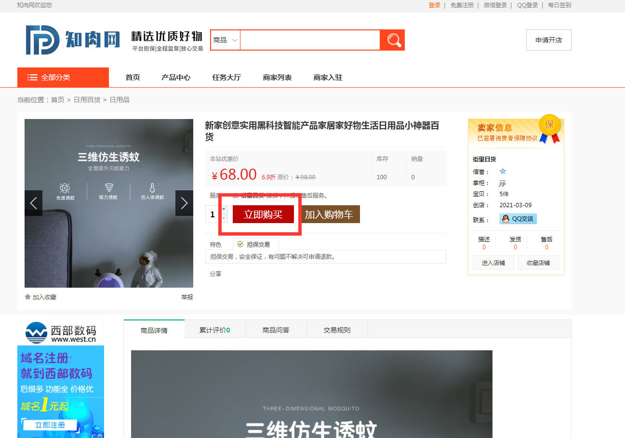Open the 商品问答 tab
625x438 pixels.
click(276, 330)
